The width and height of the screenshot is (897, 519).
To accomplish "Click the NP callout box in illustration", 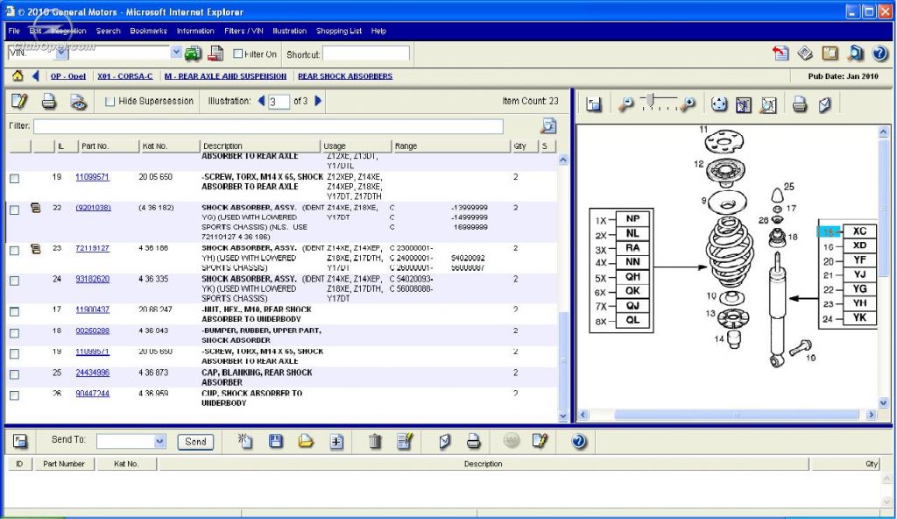I will pyautogui.click(x=632, y=219).
